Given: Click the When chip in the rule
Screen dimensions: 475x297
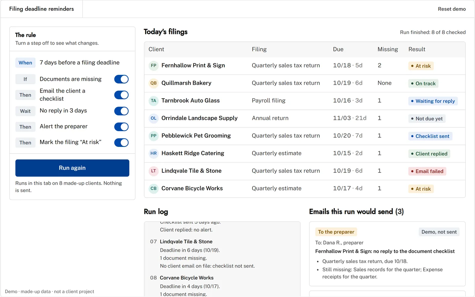Looking at the screenshot, I should pos(25,63).
